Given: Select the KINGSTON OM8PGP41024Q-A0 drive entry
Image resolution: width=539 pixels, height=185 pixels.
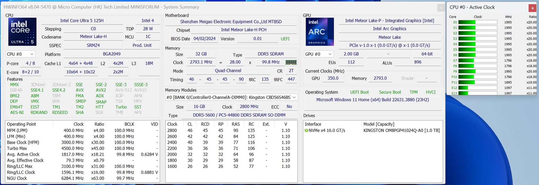Looking at the screenshot, I should pyautogui.click(x=401, y=131).
